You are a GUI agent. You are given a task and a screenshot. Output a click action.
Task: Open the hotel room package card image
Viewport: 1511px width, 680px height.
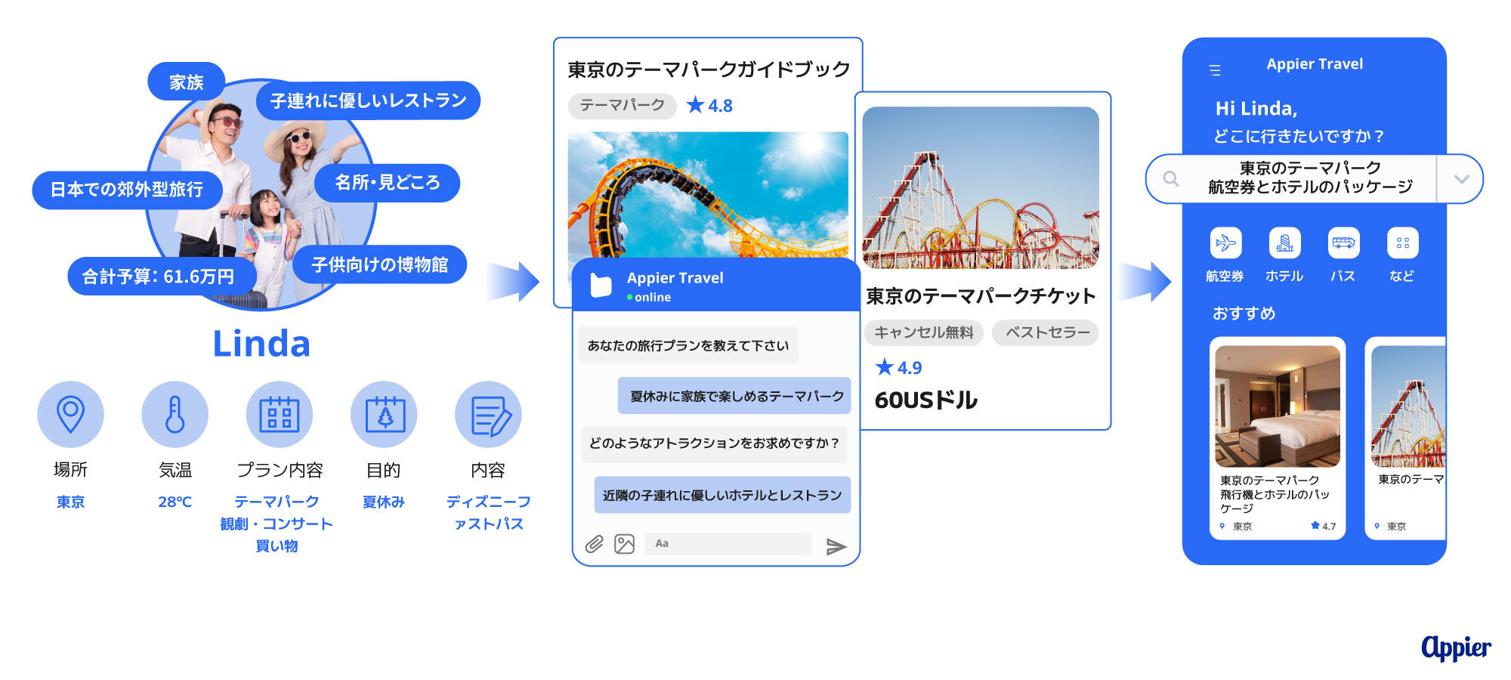(x=1278, y=406)
